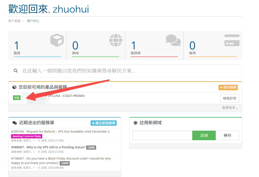Viewport: 259px width, 177px height.
Task: Click the globe icon in the domains tile
Action: tap(116, 40)
